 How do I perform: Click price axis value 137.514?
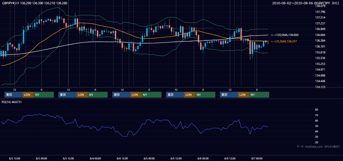[x=320, y=17]
